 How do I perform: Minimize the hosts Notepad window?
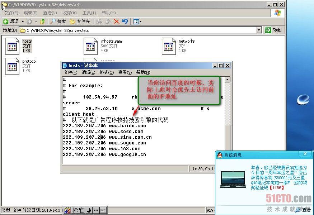coord(215,66)
